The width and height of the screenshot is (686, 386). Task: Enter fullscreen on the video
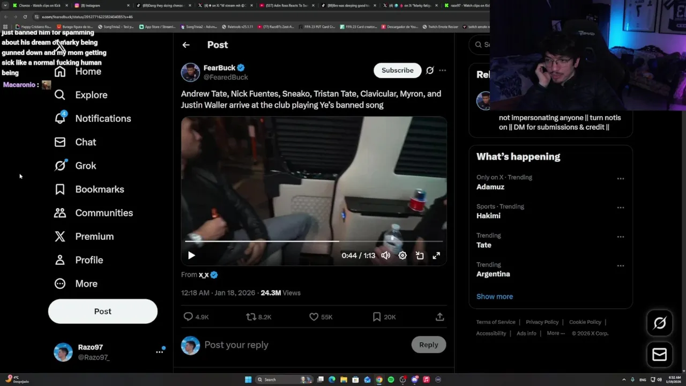click(436, 256)
